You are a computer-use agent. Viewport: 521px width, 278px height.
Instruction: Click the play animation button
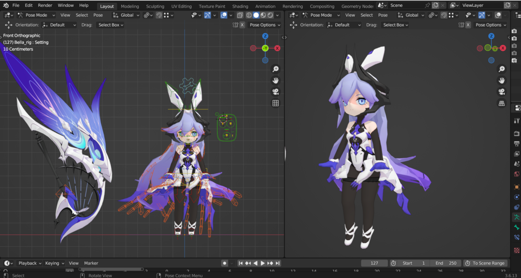point(262,263)
